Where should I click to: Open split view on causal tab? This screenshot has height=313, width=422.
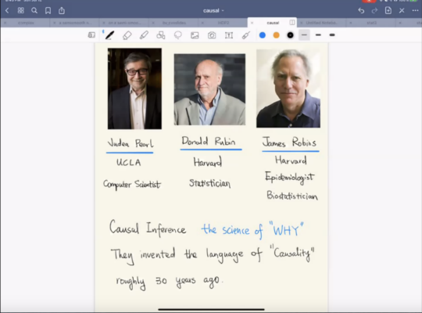tap(292, 23)
